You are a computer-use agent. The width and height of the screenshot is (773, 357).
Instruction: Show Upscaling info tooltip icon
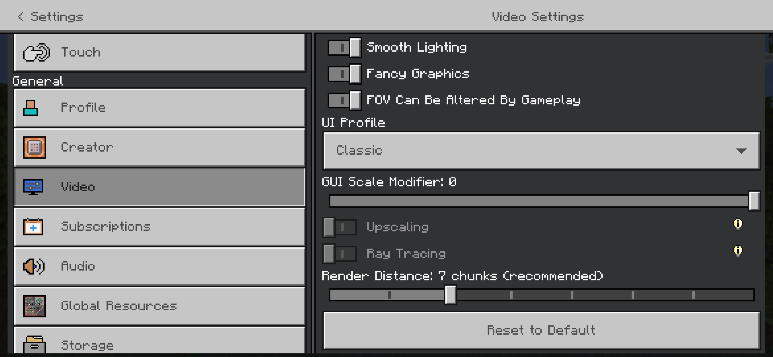tap(738, 225)
